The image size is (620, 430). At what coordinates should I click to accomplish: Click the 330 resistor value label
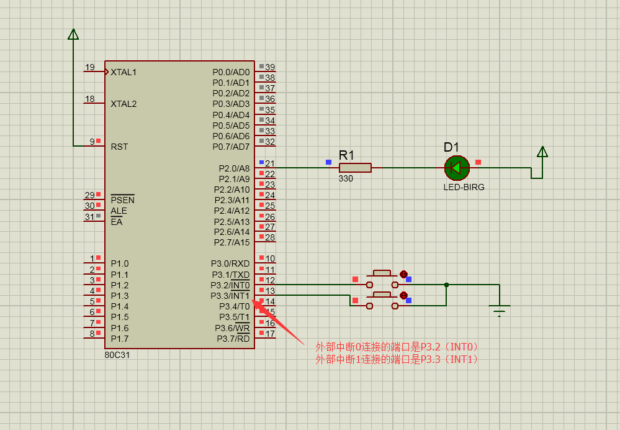tap(346, 178)
